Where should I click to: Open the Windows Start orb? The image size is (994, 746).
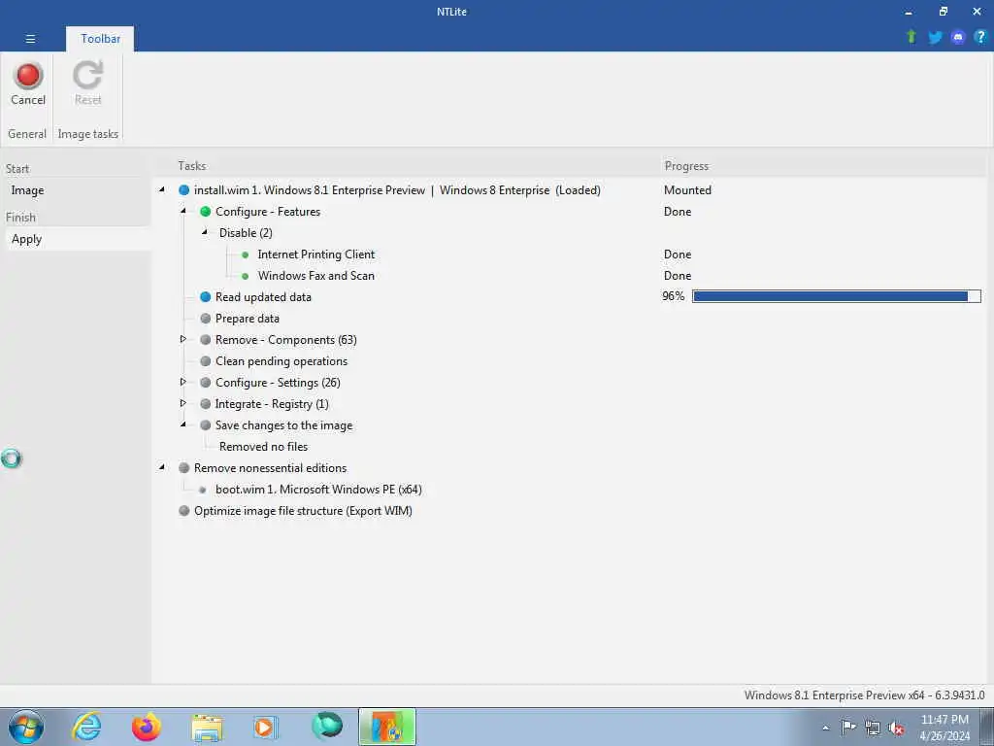[26, 727]
